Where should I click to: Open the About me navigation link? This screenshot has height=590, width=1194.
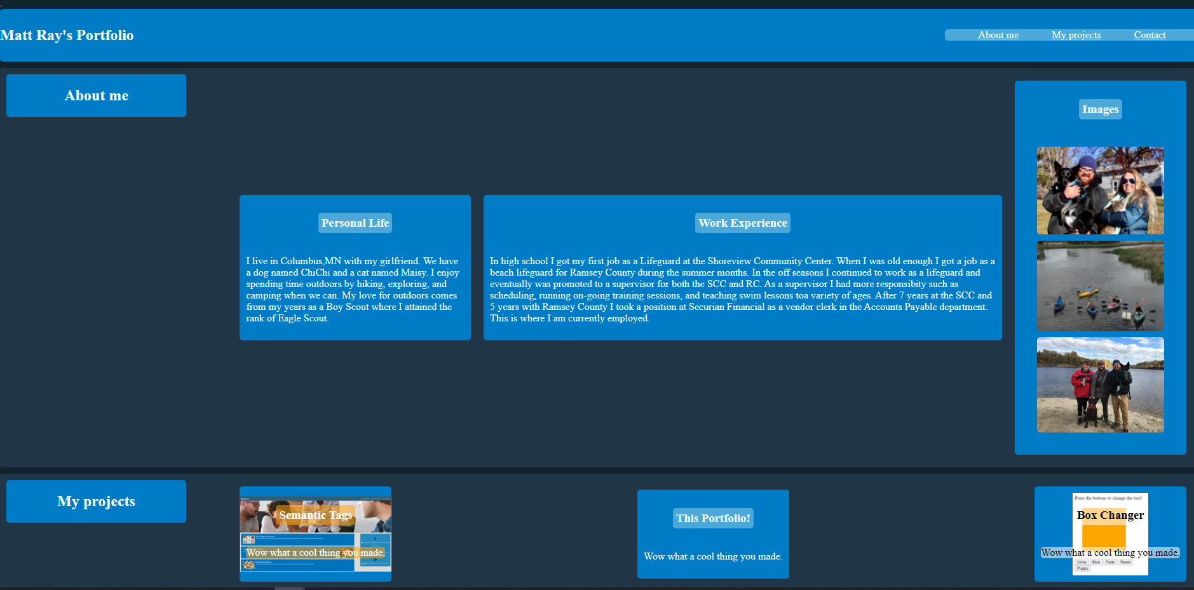(998, 35)
